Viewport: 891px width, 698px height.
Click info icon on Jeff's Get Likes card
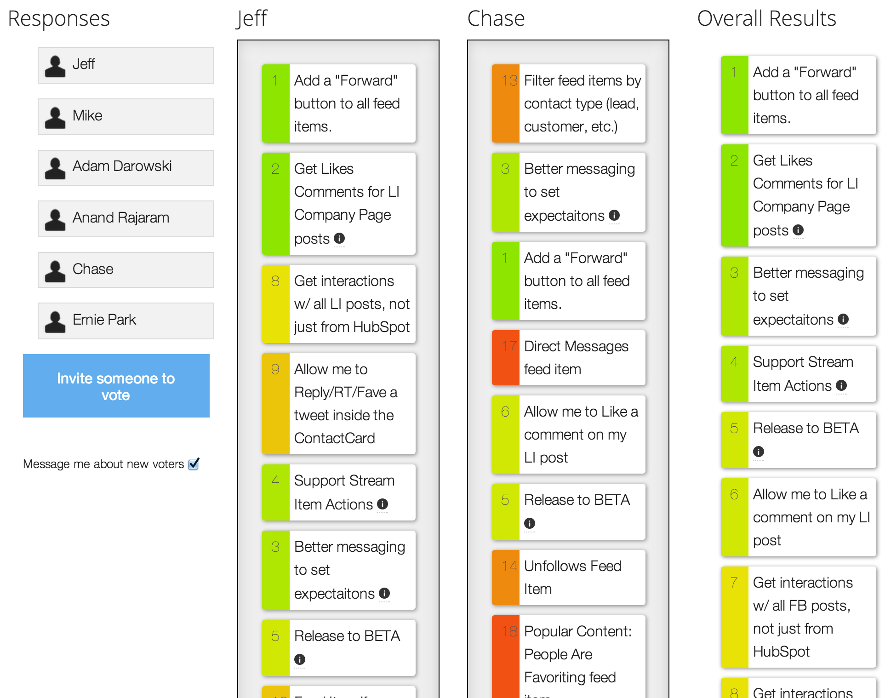339,238
